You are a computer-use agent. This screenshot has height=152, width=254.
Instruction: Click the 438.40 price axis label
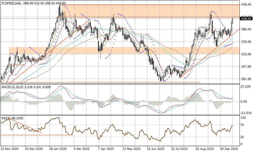(246, 5)
